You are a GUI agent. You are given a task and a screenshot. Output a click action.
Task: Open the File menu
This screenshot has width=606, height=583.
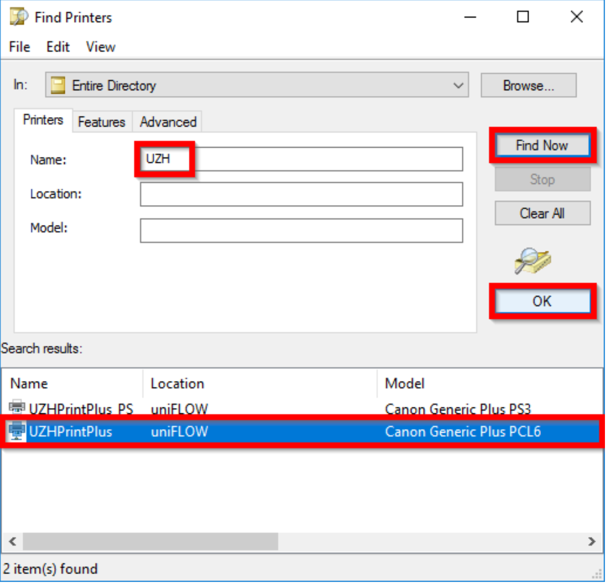tap(19, 47)
